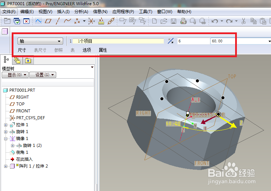
Task: Flip the pattern angle direction icon
Action: tap(171, 41)
